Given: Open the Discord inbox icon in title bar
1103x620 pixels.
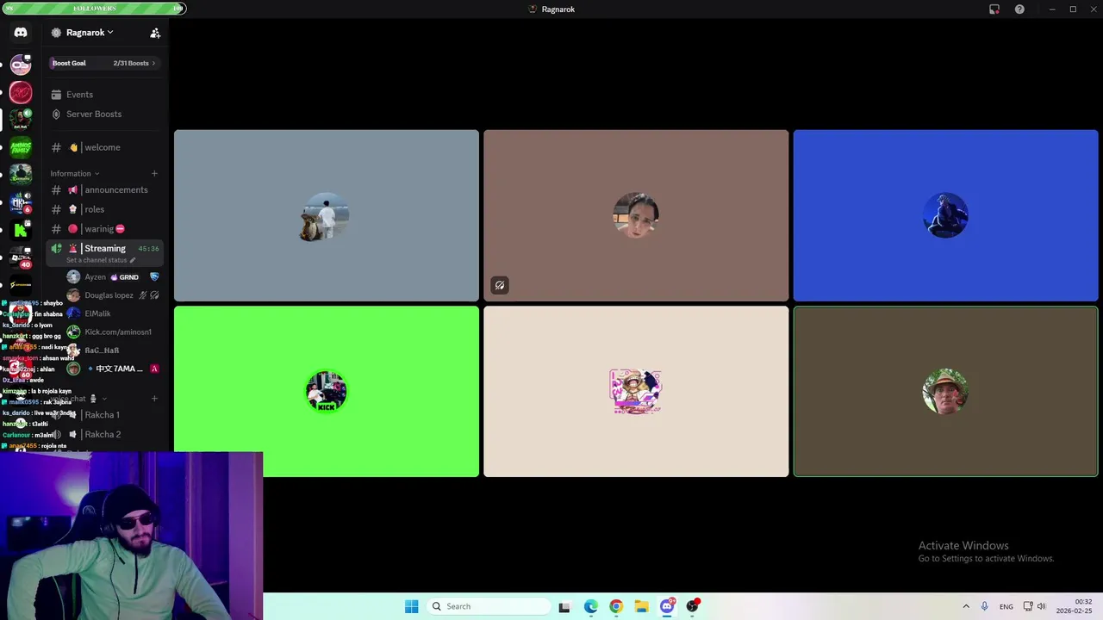Looking at the screenshot, I should coord(994,9).
